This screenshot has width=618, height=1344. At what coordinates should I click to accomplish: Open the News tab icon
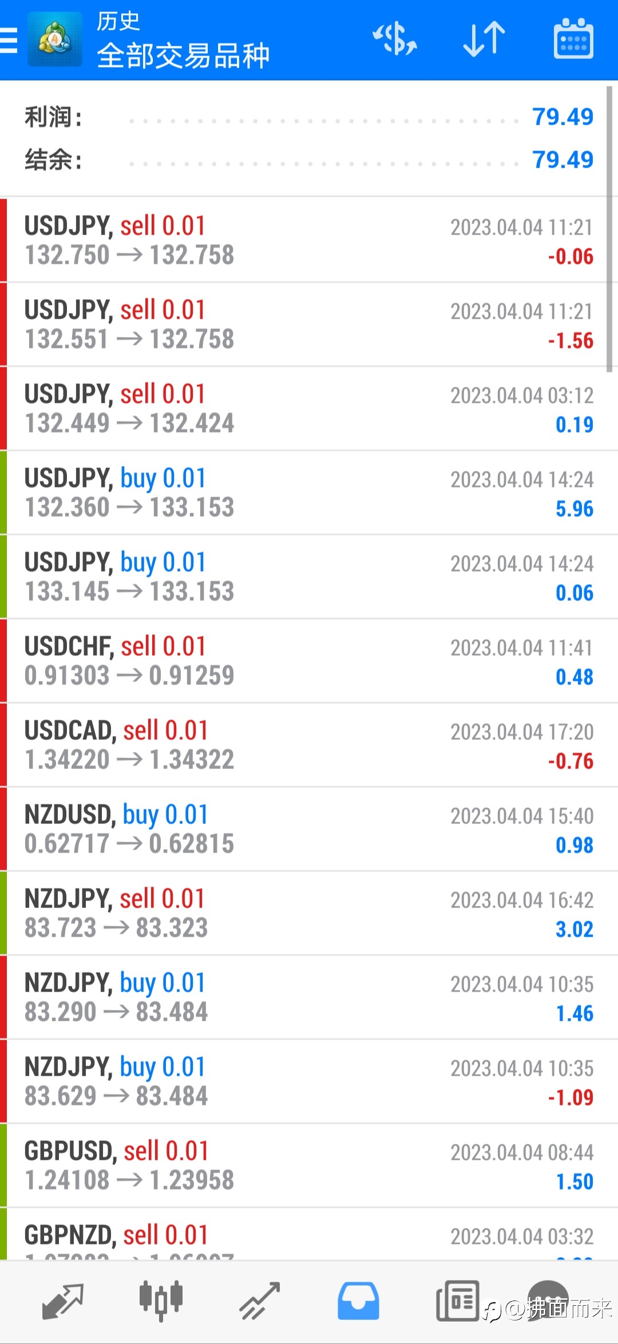pyautogui.click(x=458, y=1301)
